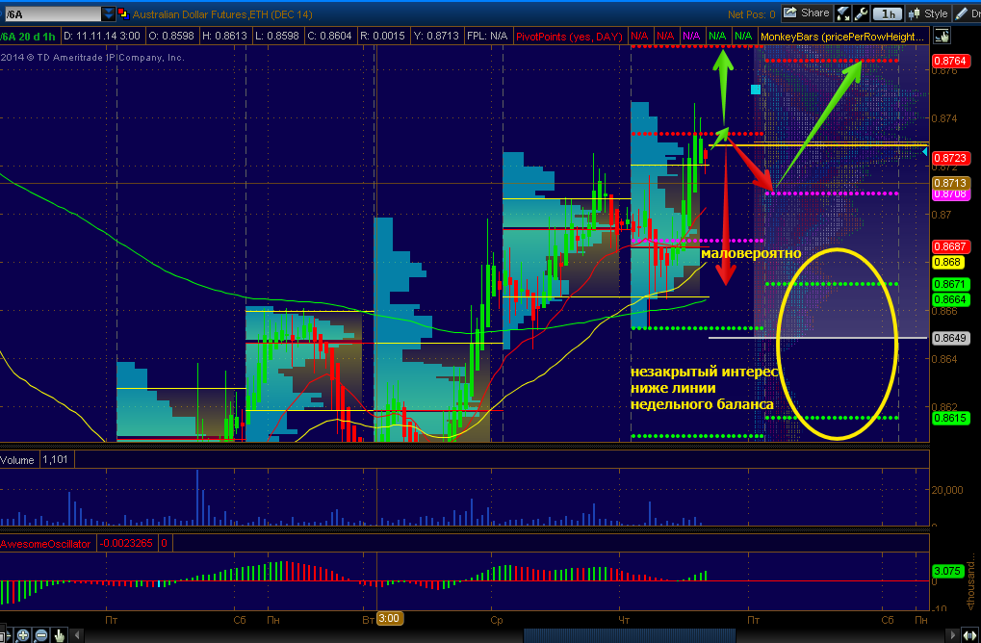Click the 0.8764 red price label
The height and width of the screenshot is (643, 981).
[950, 61]
